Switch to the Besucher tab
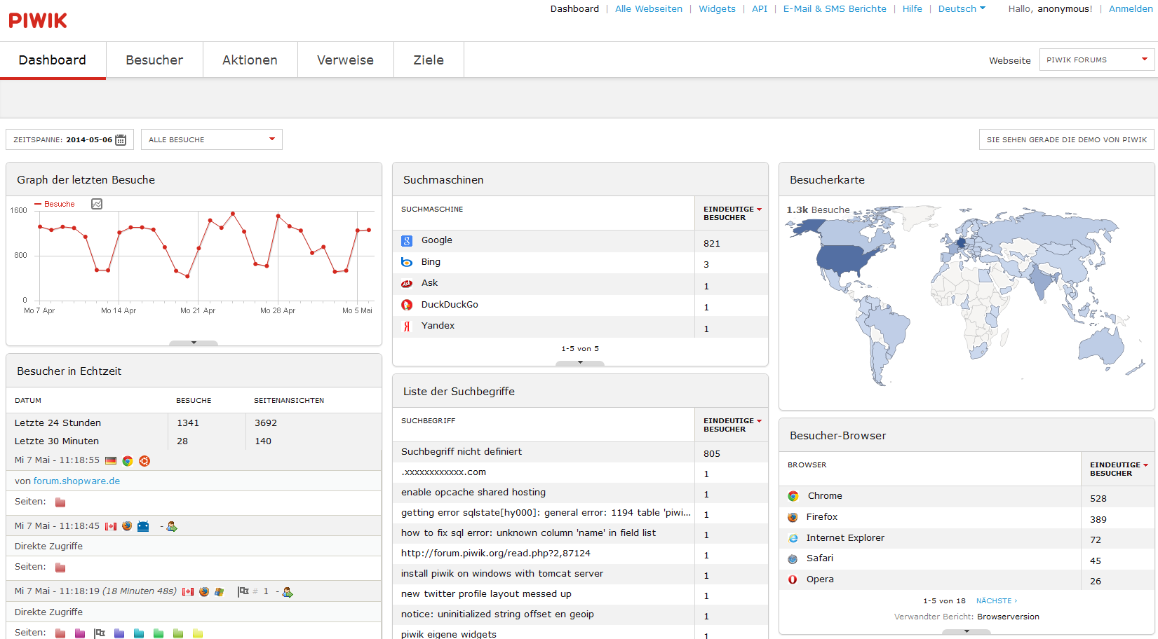 (154, 60)
